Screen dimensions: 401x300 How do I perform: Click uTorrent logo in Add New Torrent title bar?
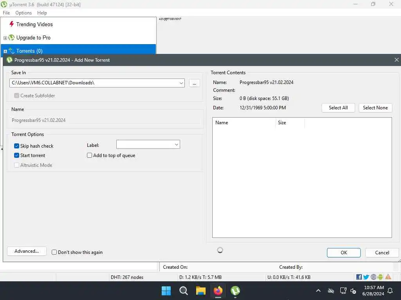[x=9, y=60]
